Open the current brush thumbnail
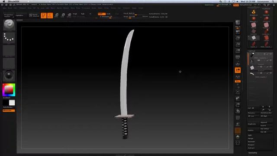The width and height of the screenshot is (277, 156). tap(9, 25)
